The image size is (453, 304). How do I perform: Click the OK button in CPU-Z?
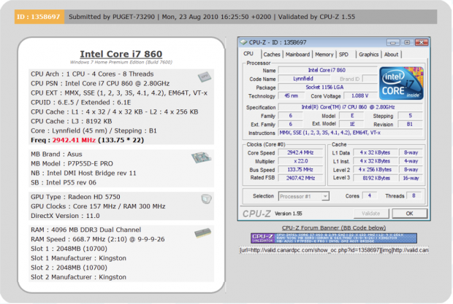409,214
